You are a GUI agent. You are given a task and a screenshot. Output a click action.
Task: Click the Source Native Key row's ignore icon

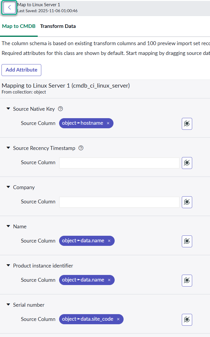[187, 124]
